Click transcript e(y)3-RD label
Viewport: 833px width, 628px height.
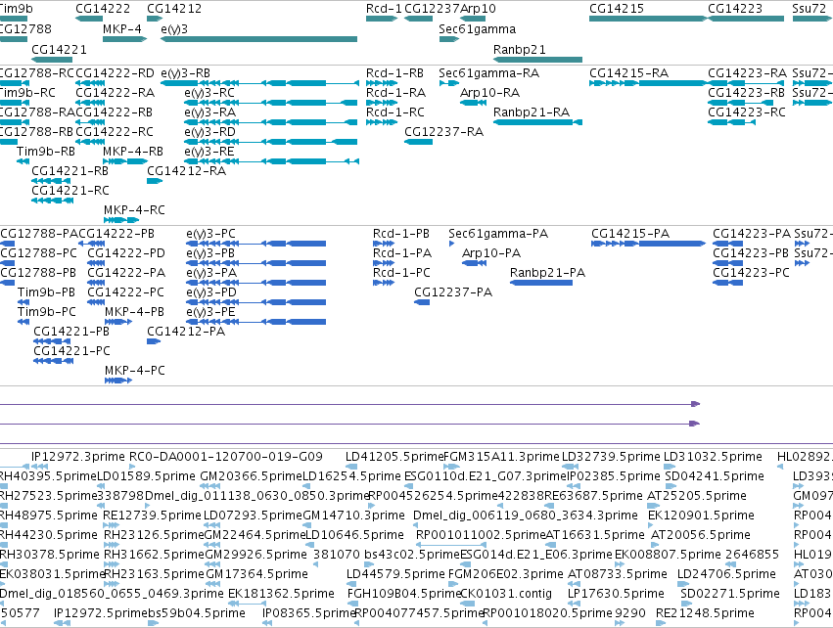click(x=209, y=132)
